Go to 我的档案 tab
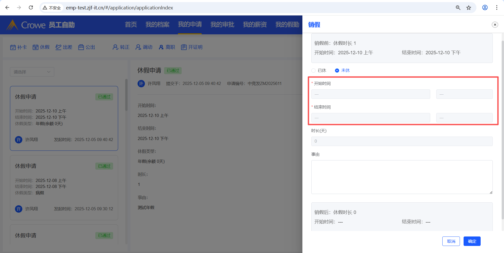The height and width of the screenshot is (253, 504). (157, 25)
